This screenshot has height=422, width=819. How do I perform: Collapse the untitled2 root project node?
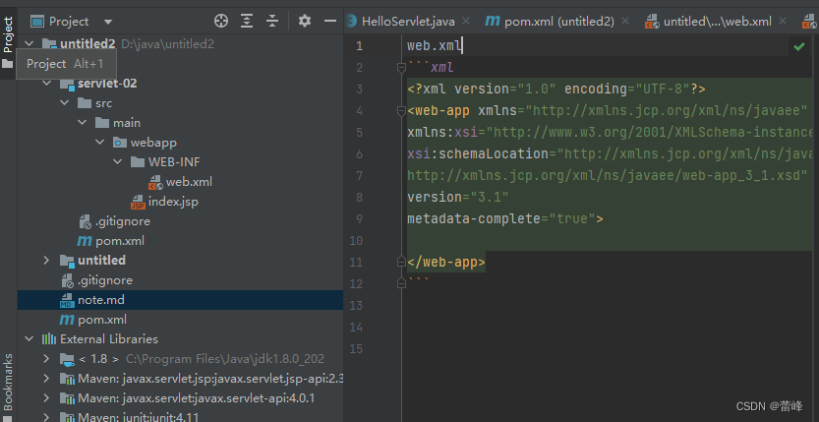(29, 44)
